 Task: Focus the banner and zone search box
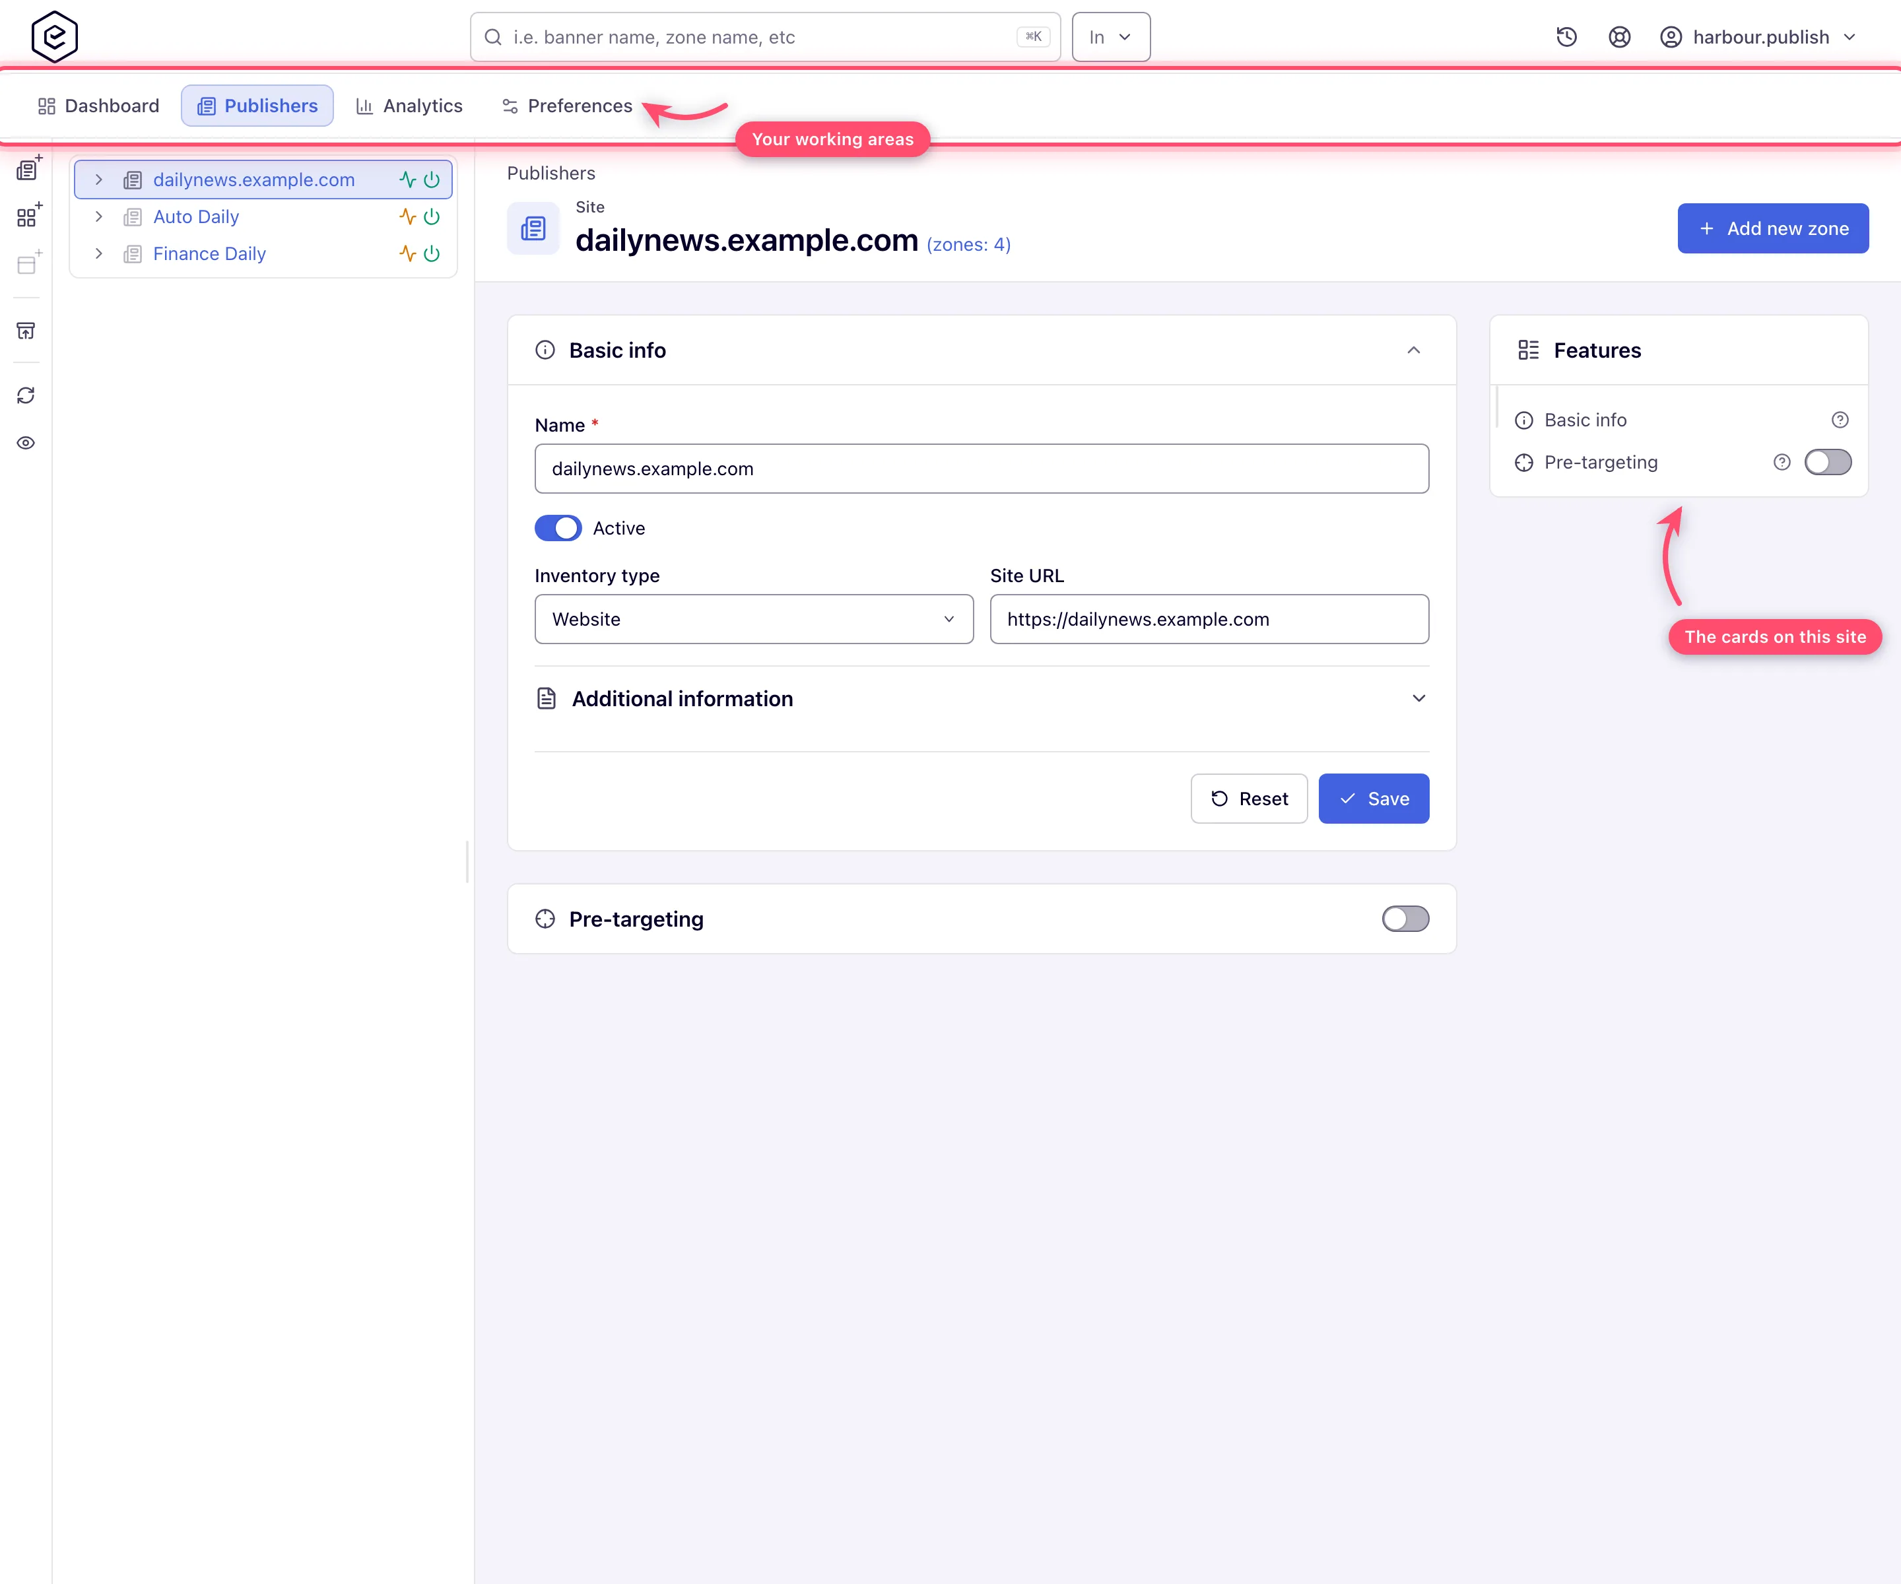pyautogui.click(x=765, y=37)
